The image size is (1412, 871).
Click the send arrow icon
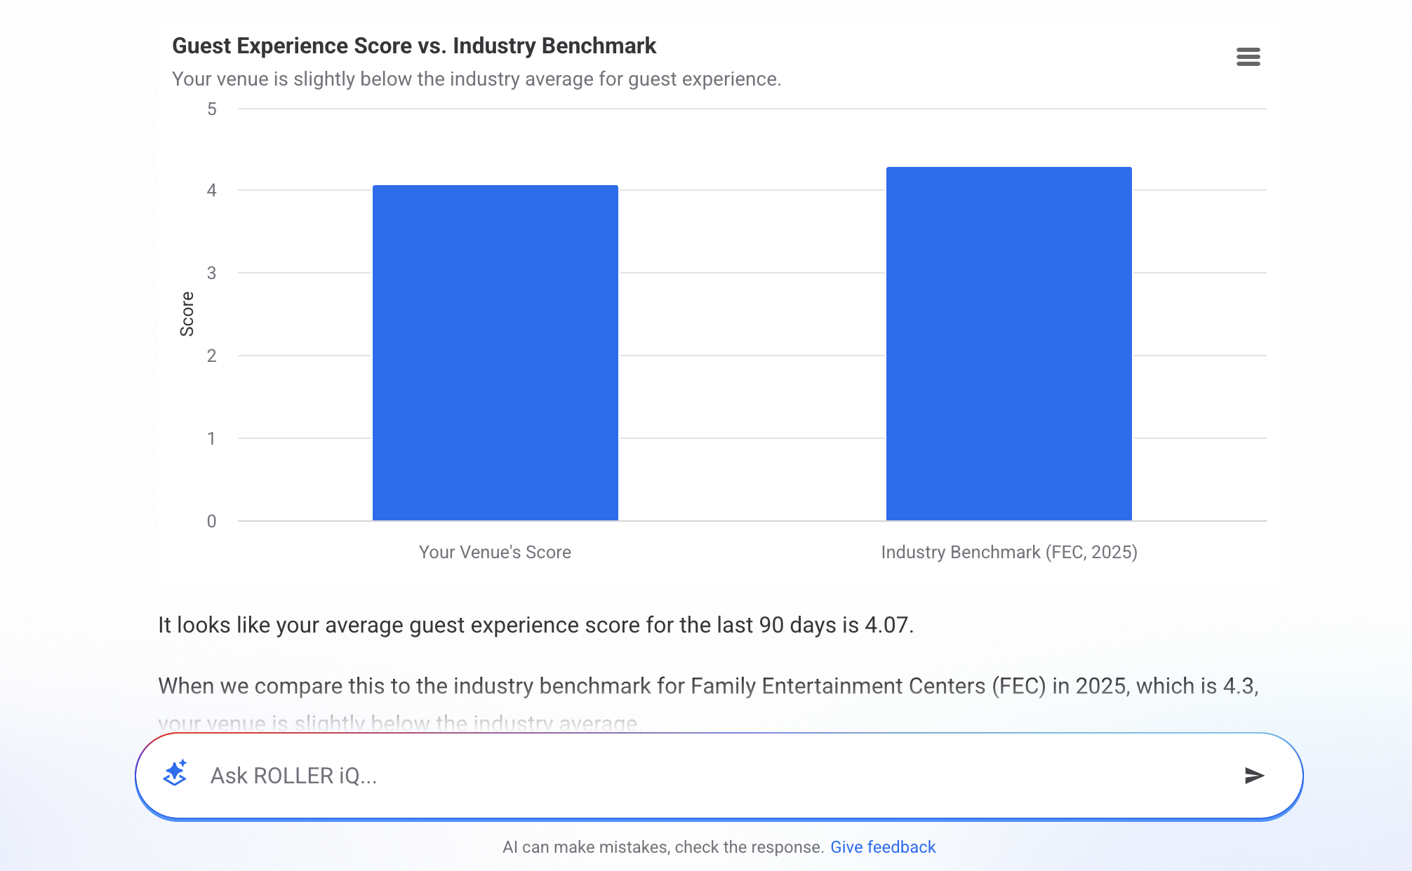coord(1253,776)
